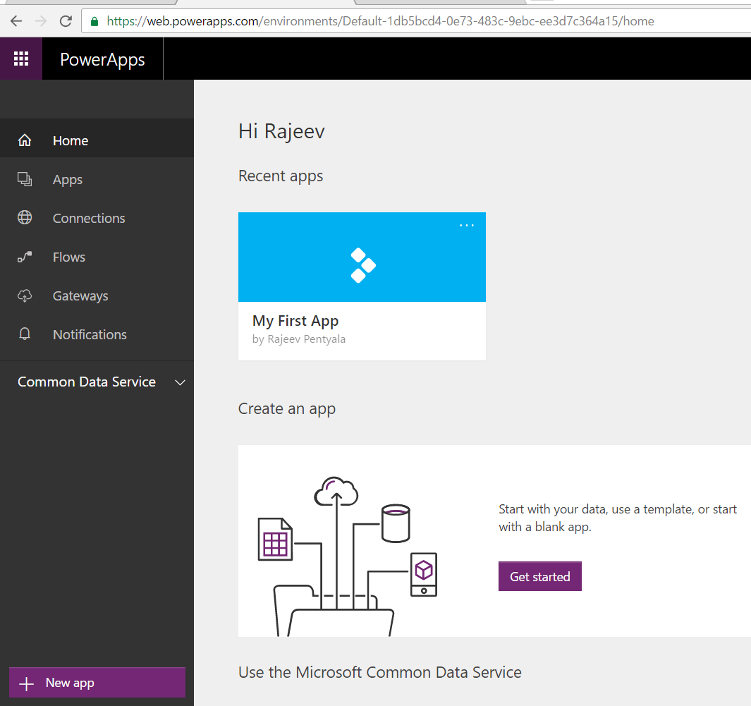Click the Connections globe icon
Screen dimensions: 751x706
click(25, 218)
